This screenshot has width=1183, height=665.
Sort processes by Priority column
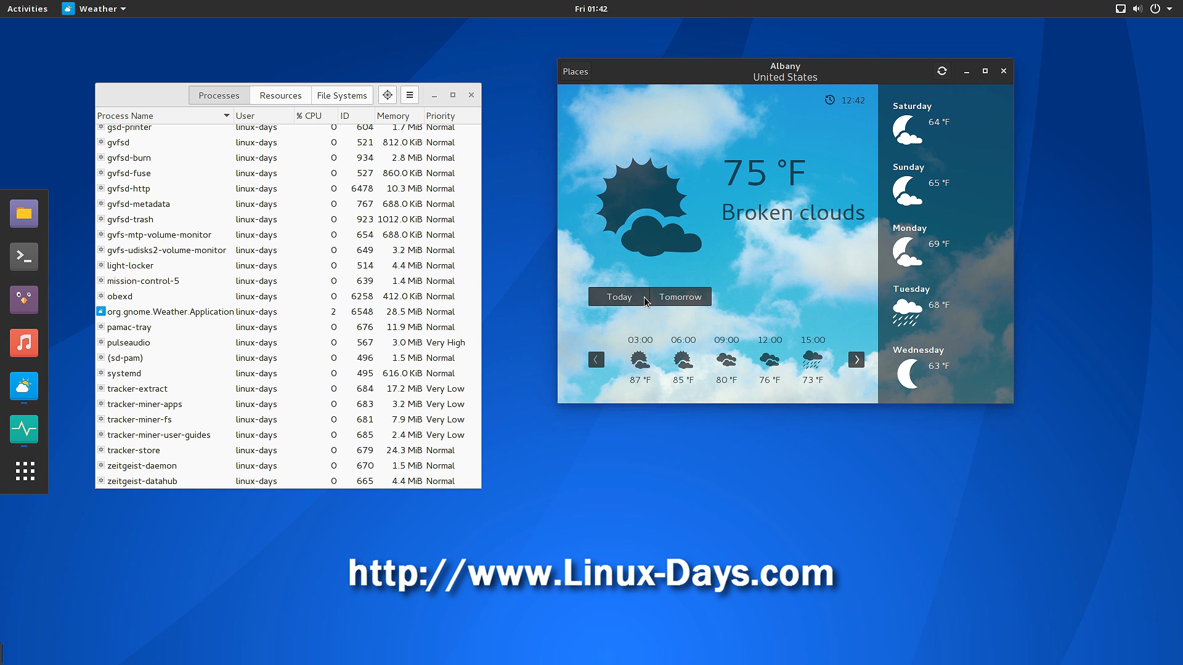point(452,116)
